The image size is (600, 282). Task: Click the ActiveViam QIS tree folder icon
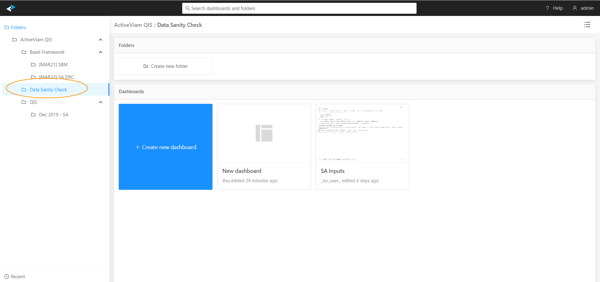[x=14, y=40]
